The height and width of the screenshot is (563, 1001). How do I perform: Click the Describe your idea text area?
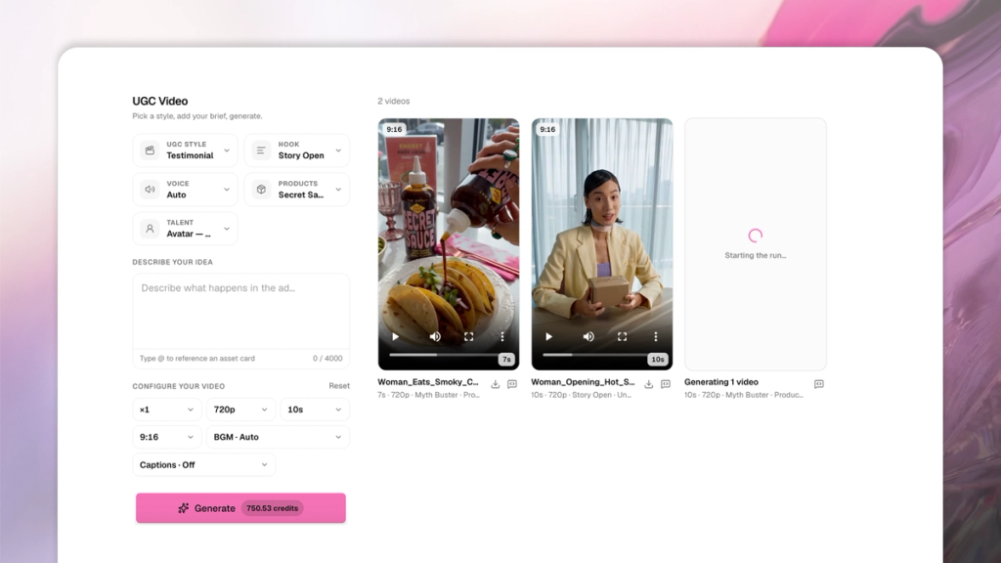coord(240,312)
